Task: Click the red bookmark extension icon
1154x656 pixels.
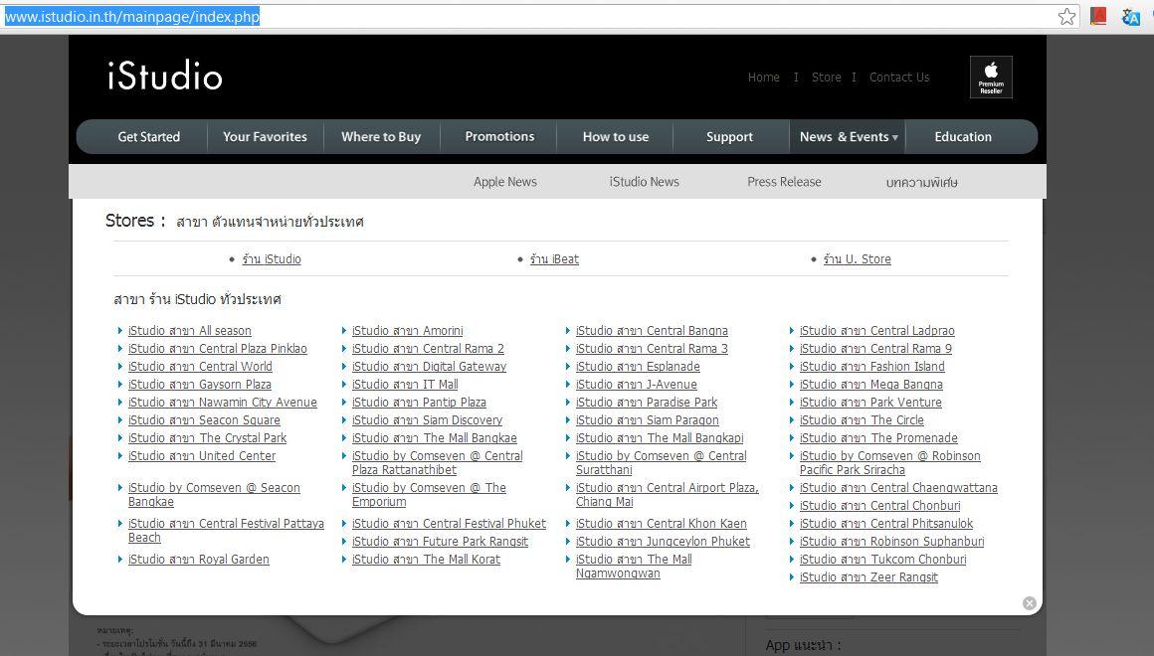Action: (1098, 17)
